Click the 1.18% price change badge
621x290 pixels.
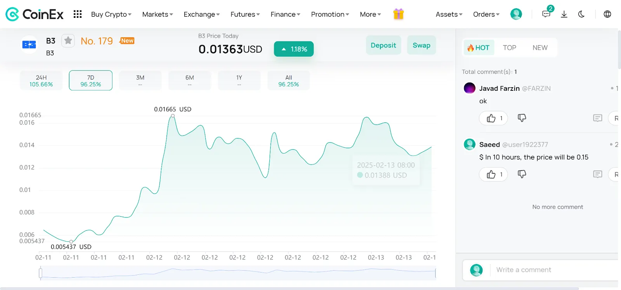point(294,49)
